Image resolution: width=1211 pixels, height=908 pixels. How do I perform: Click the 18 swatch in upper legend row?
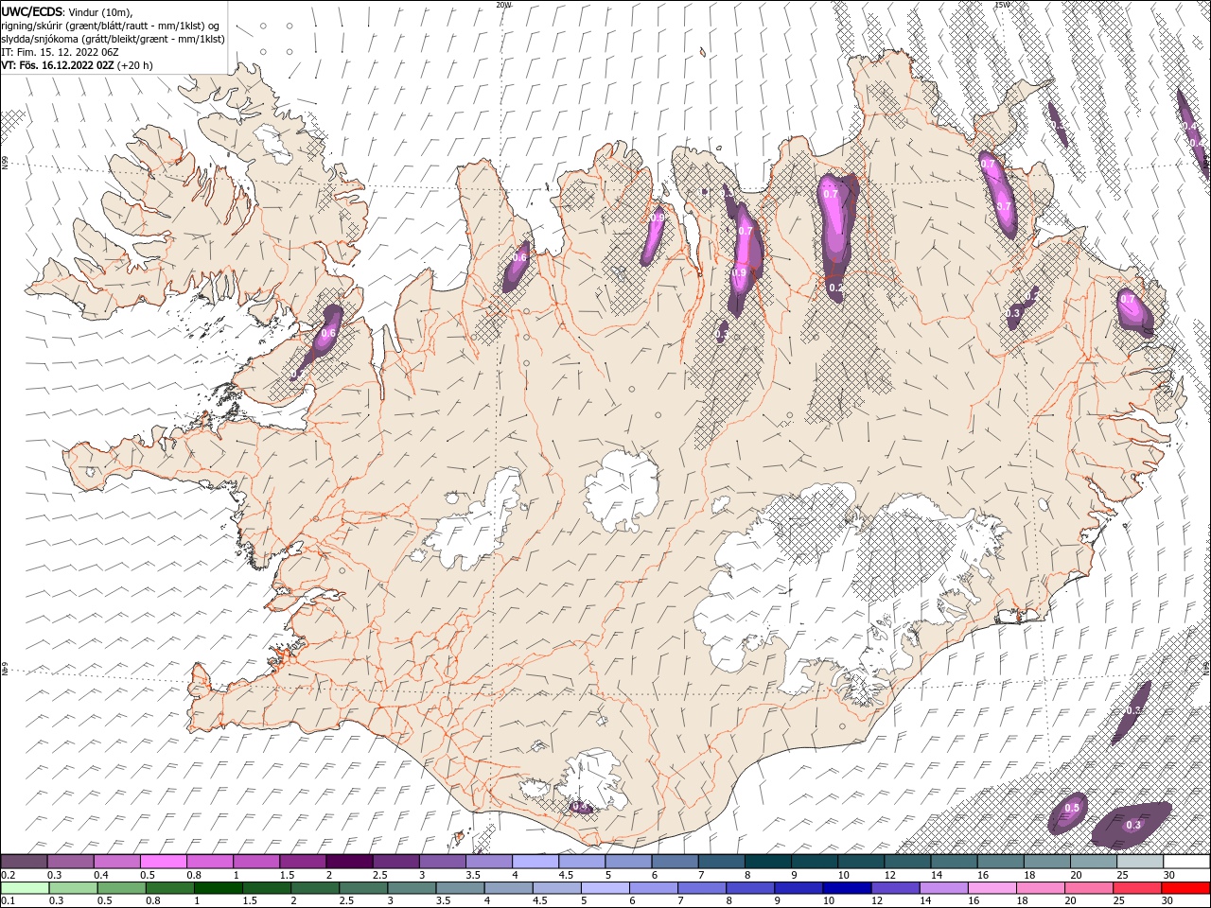(1046, 862)
